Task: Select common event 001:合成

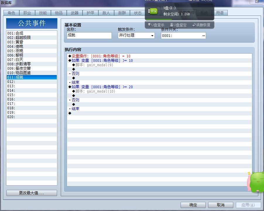Action: (32, 33)
